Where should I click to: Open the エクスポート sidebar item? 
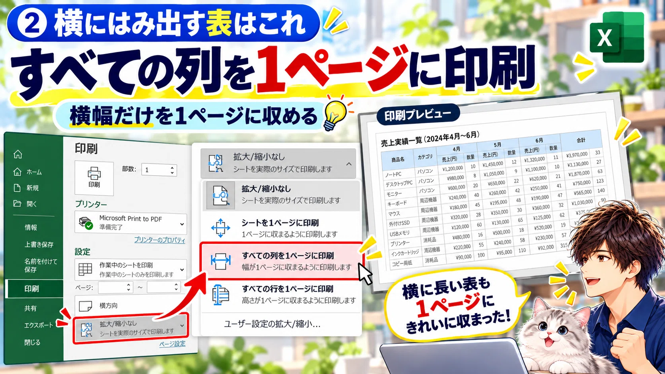point(39,325)
